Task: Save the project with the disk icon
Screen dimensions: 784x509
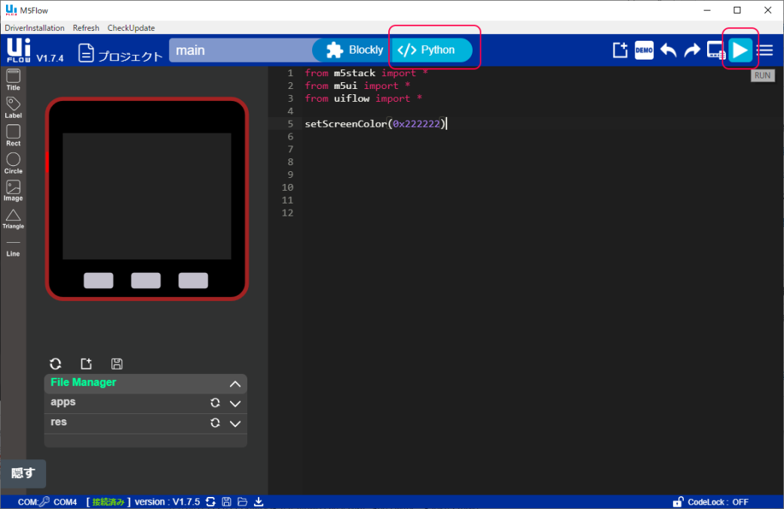Action: [x=117, y=363]
